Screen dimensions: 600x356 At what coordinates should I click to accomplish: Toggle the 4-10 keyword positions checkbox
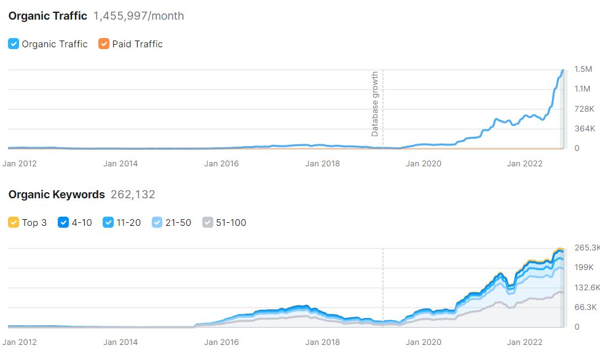pyautogui.click(x=63, y=222)
